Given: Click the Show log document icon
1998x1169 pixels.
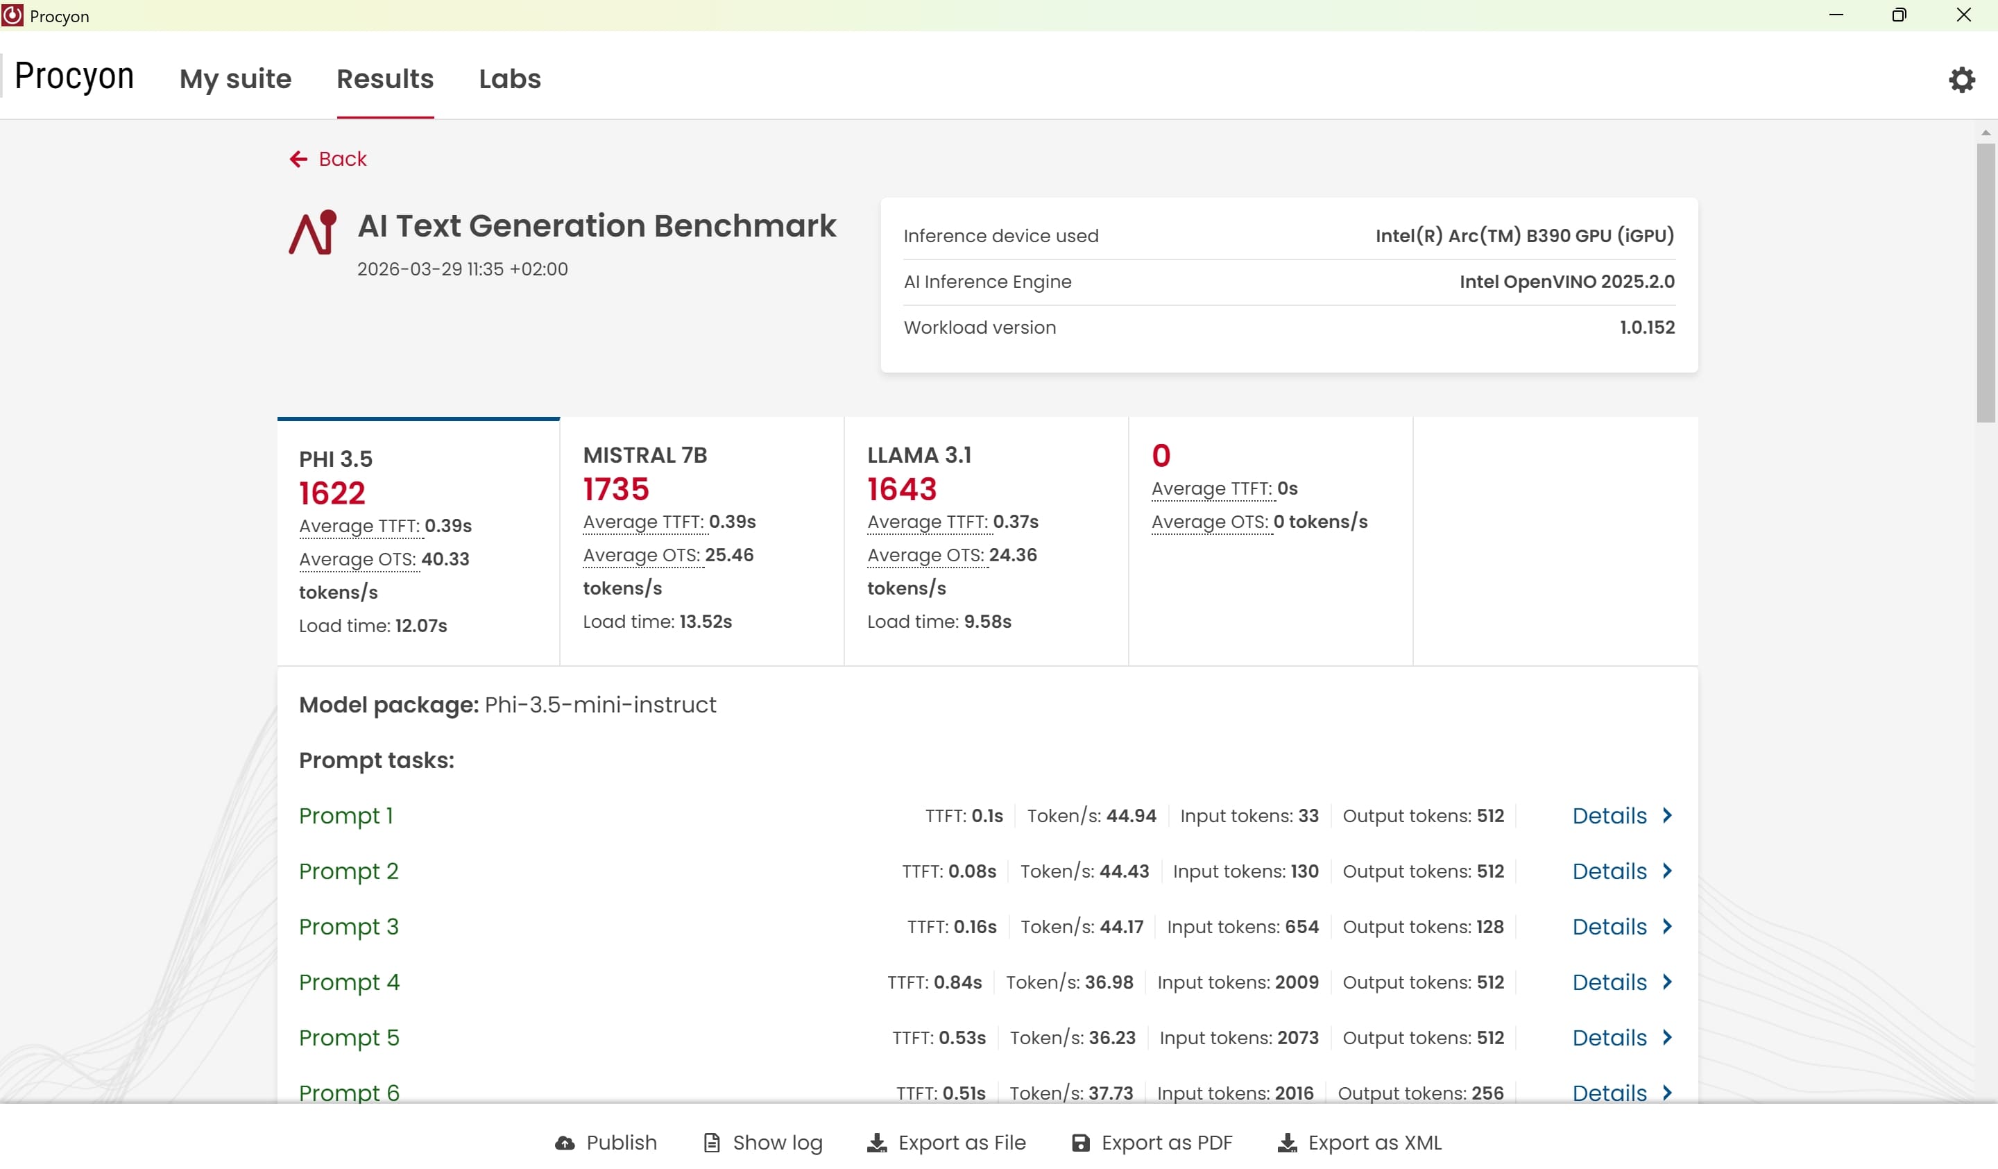Looking at the screenshot, I should (x=711, y=1142).
